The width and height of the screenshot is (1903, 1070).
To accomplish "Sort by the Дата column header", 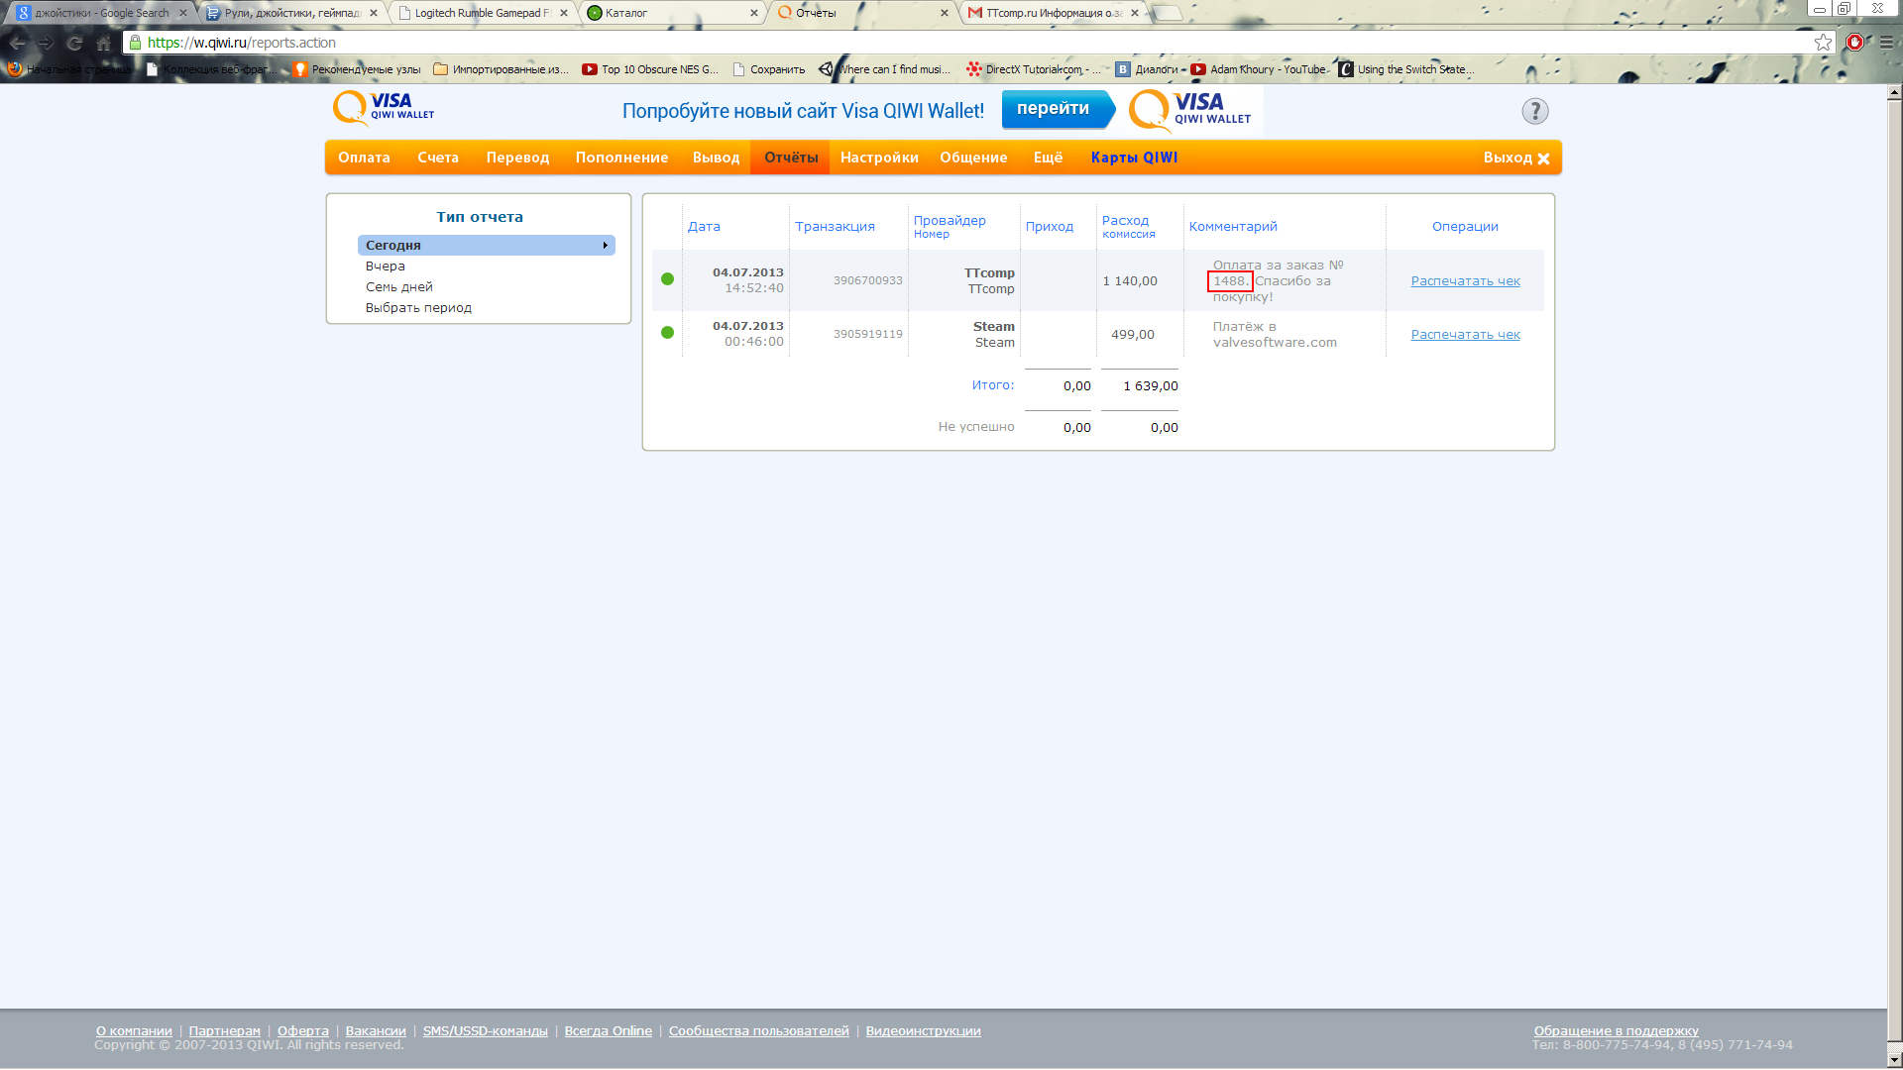I will (704, 226).
